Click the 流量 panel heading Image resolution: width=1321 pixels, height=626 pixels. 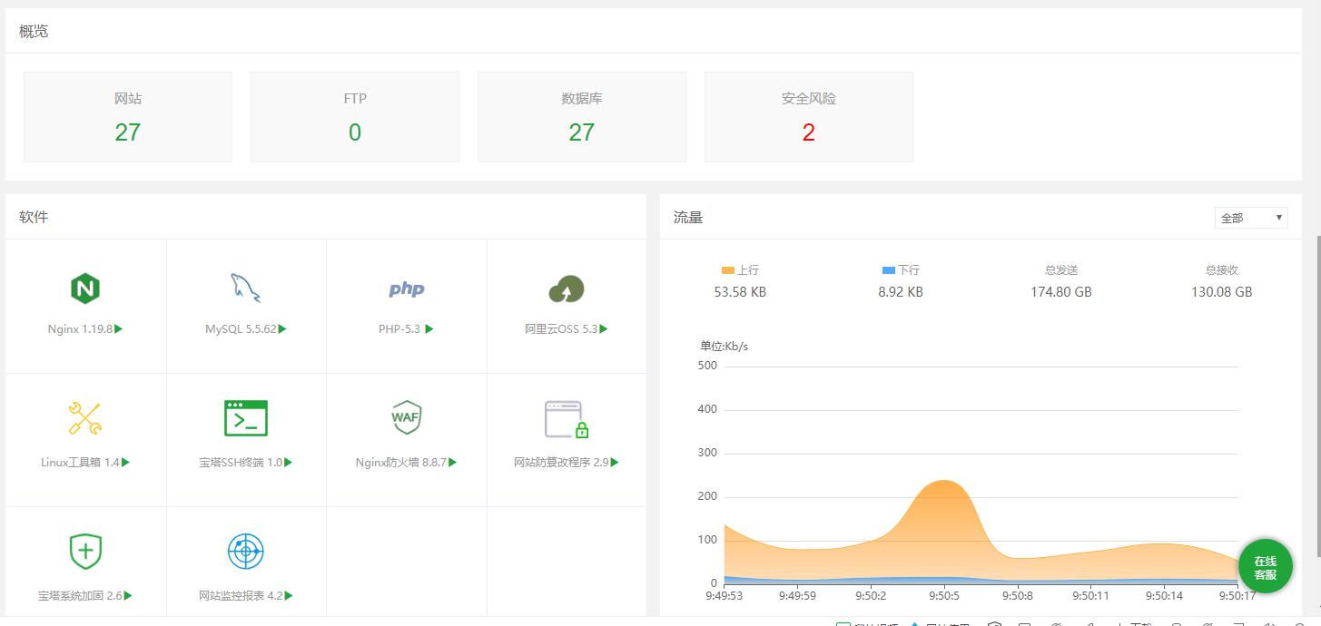pos(688,217)
